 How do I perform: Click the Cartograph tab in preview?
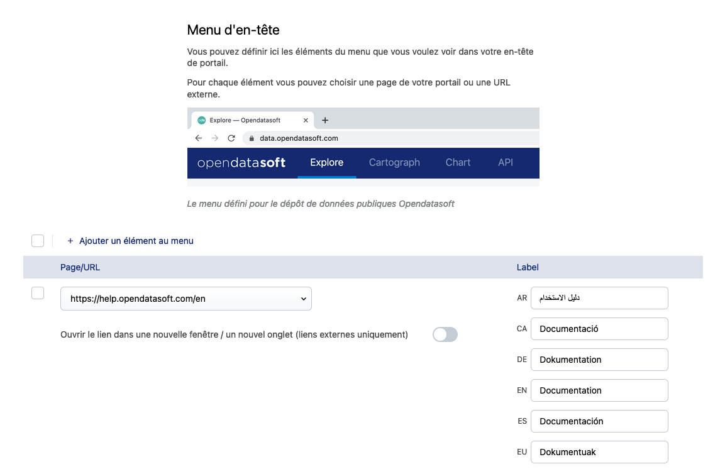394,162
